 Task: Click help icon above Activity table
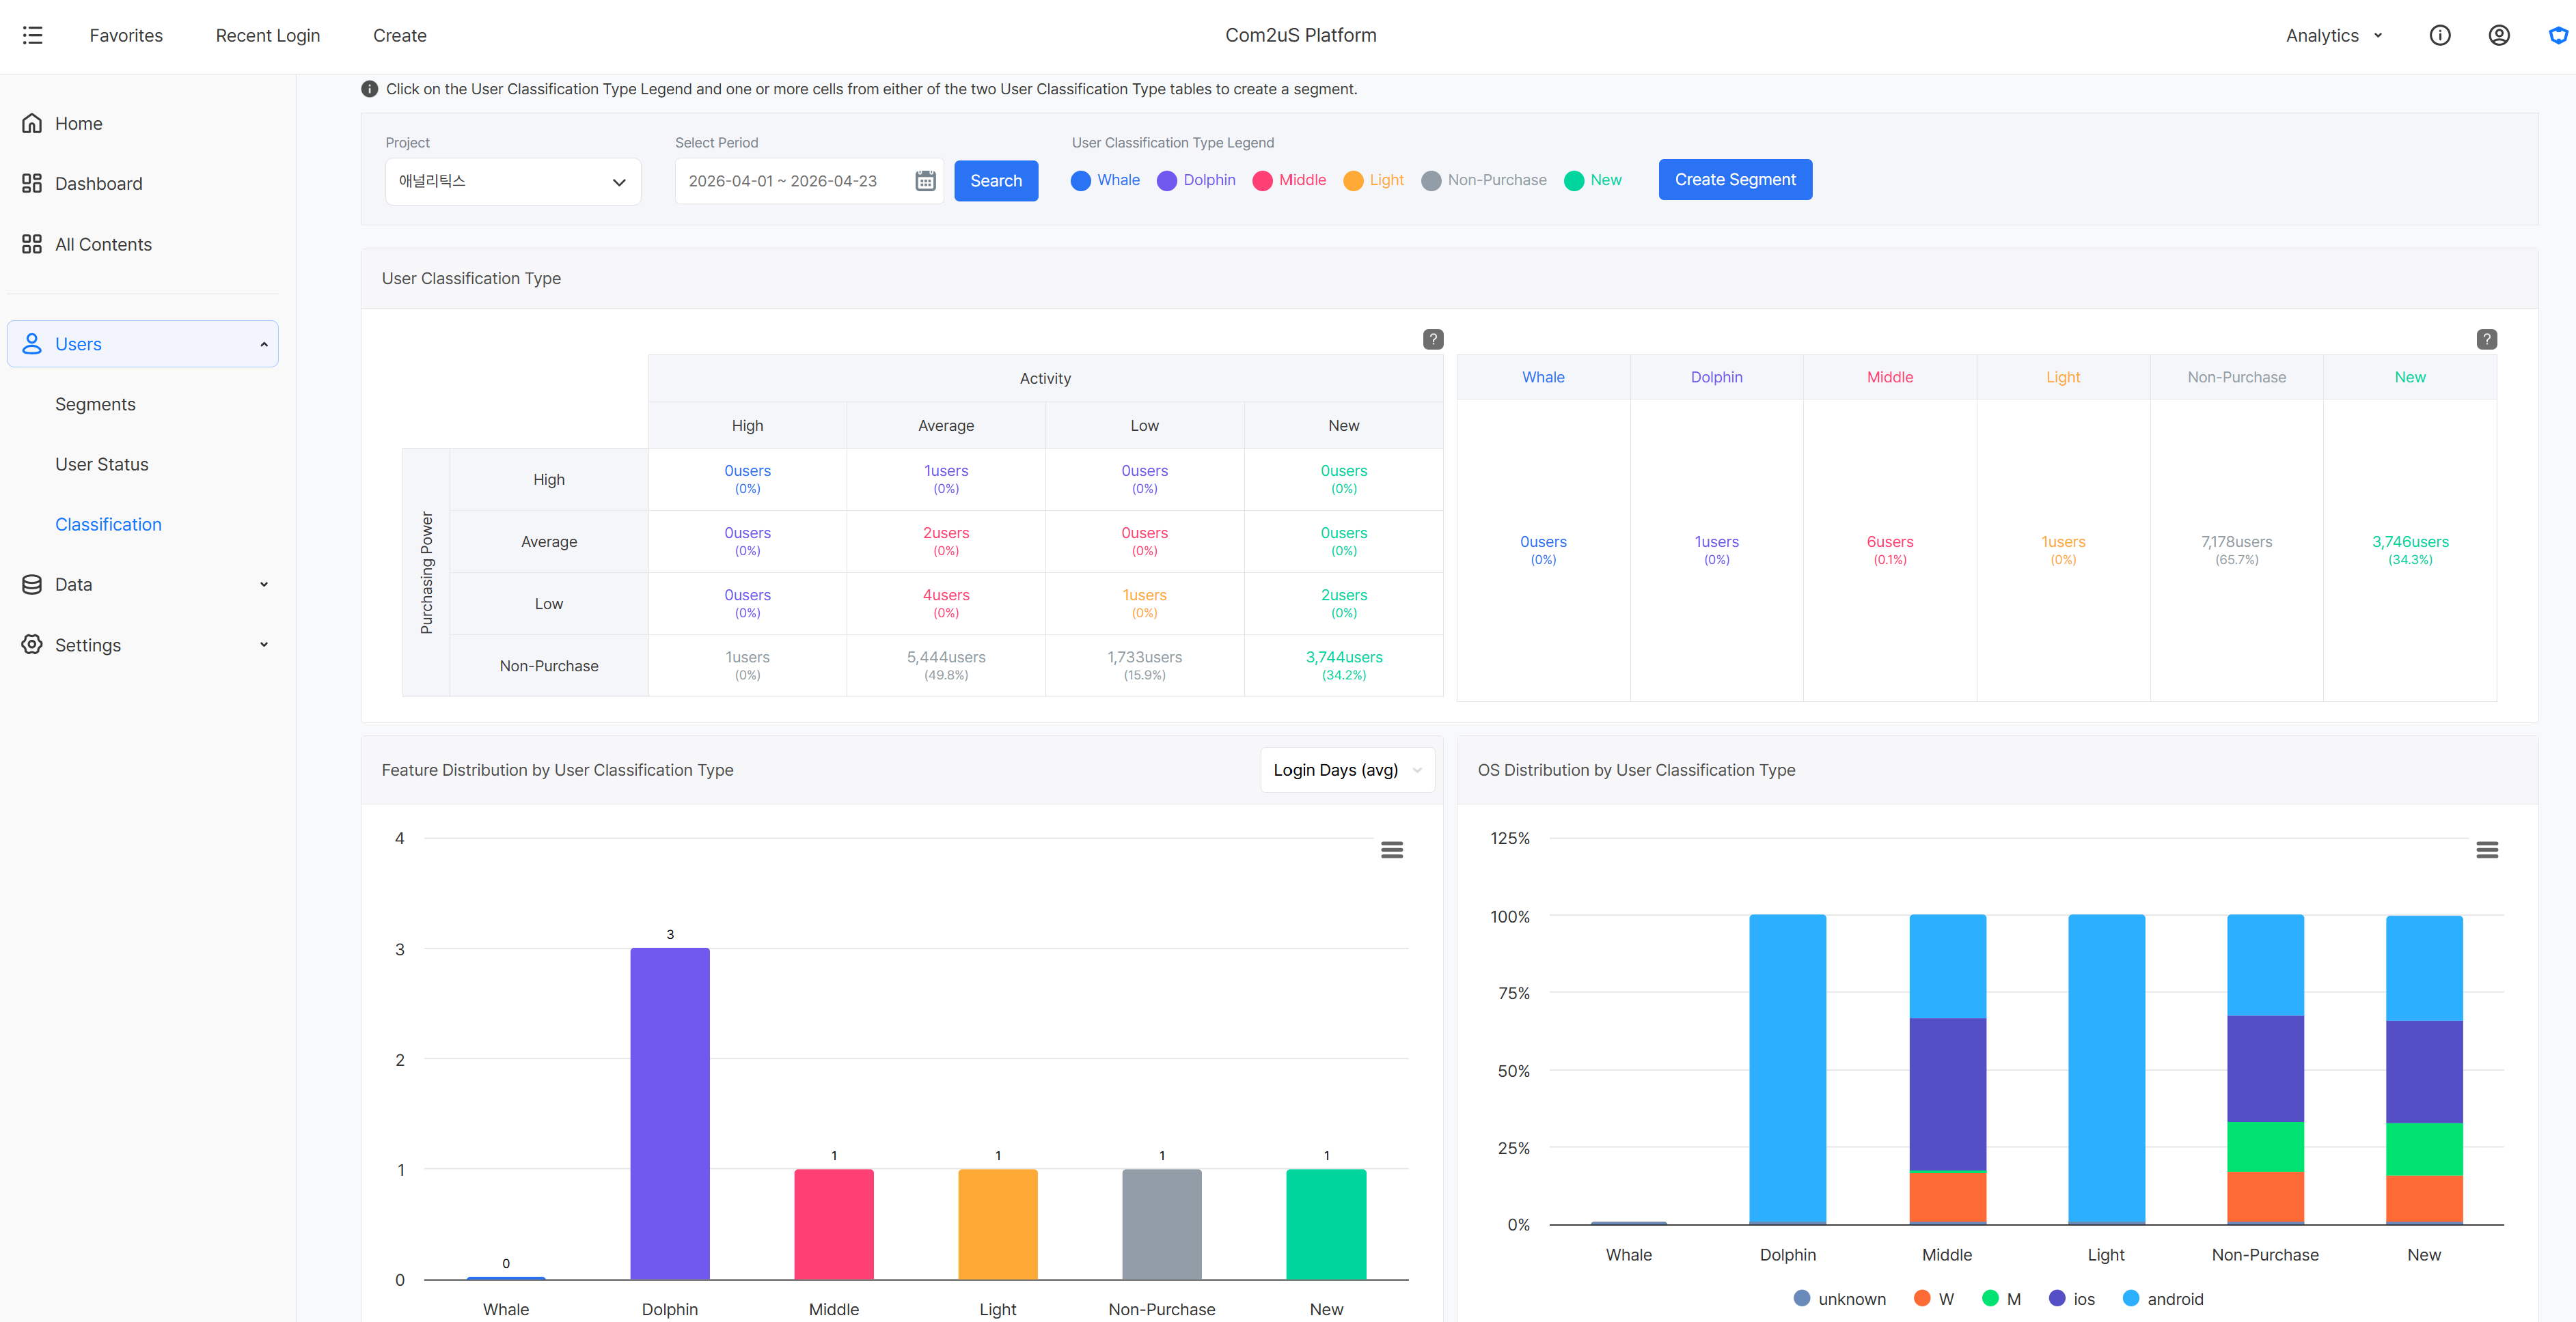pos(1433,340)
